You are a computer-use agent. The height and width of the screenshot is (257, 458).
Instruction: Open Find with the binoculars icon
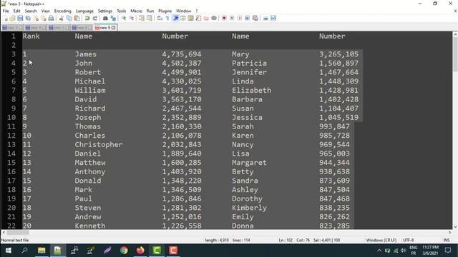click(105, 18)
